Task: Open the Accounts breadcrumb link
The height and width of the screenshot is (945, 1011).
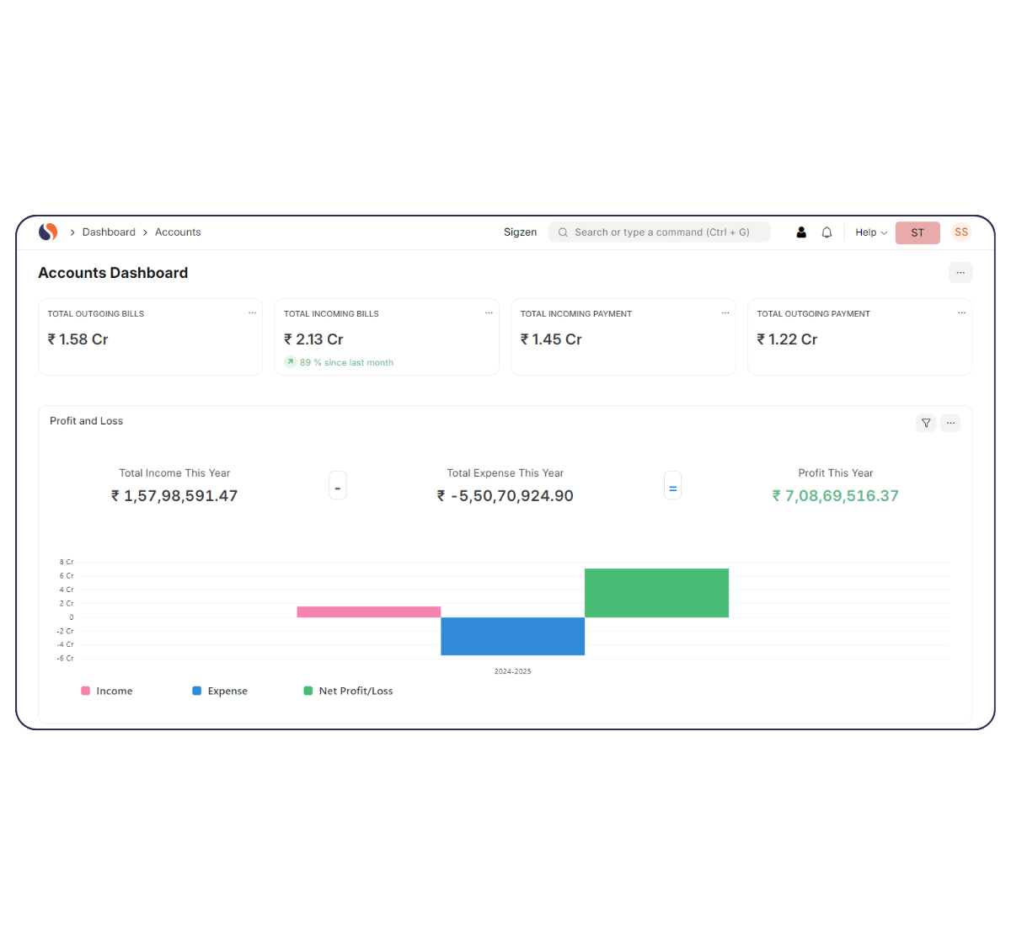Action: (178, 232)
